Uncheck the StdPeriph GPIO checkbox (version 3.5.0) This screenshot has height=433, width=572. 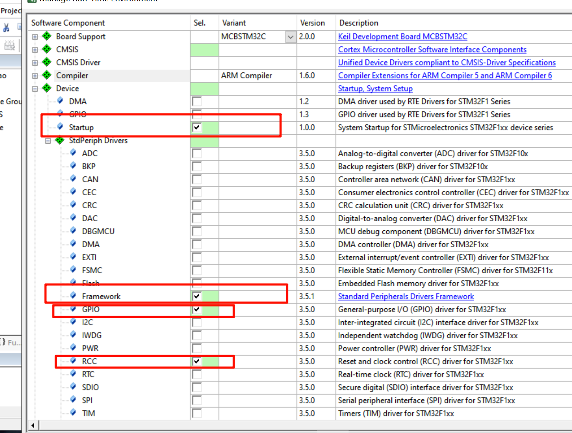point(197,309)
